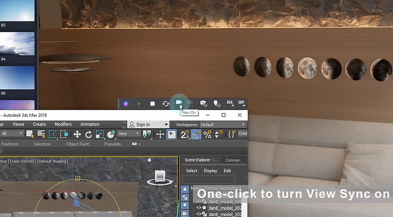This screenshot has width=393, height=217.
Task: Toggle Angle Snap
Action: (196, 134)
